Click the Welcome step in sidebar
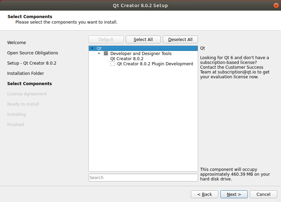This screenshot has height=202, width=281. point(16,43)
